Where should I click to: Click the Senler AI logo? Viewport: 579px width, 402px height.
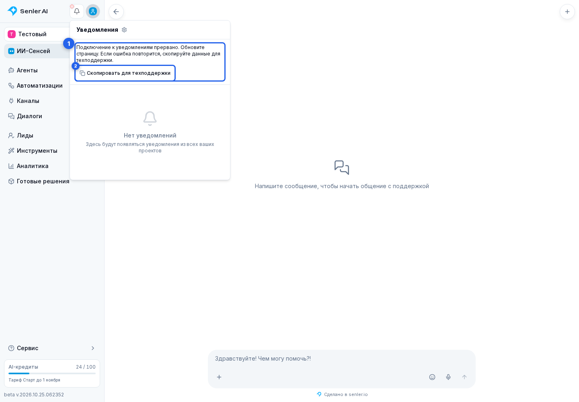[28, 11]
